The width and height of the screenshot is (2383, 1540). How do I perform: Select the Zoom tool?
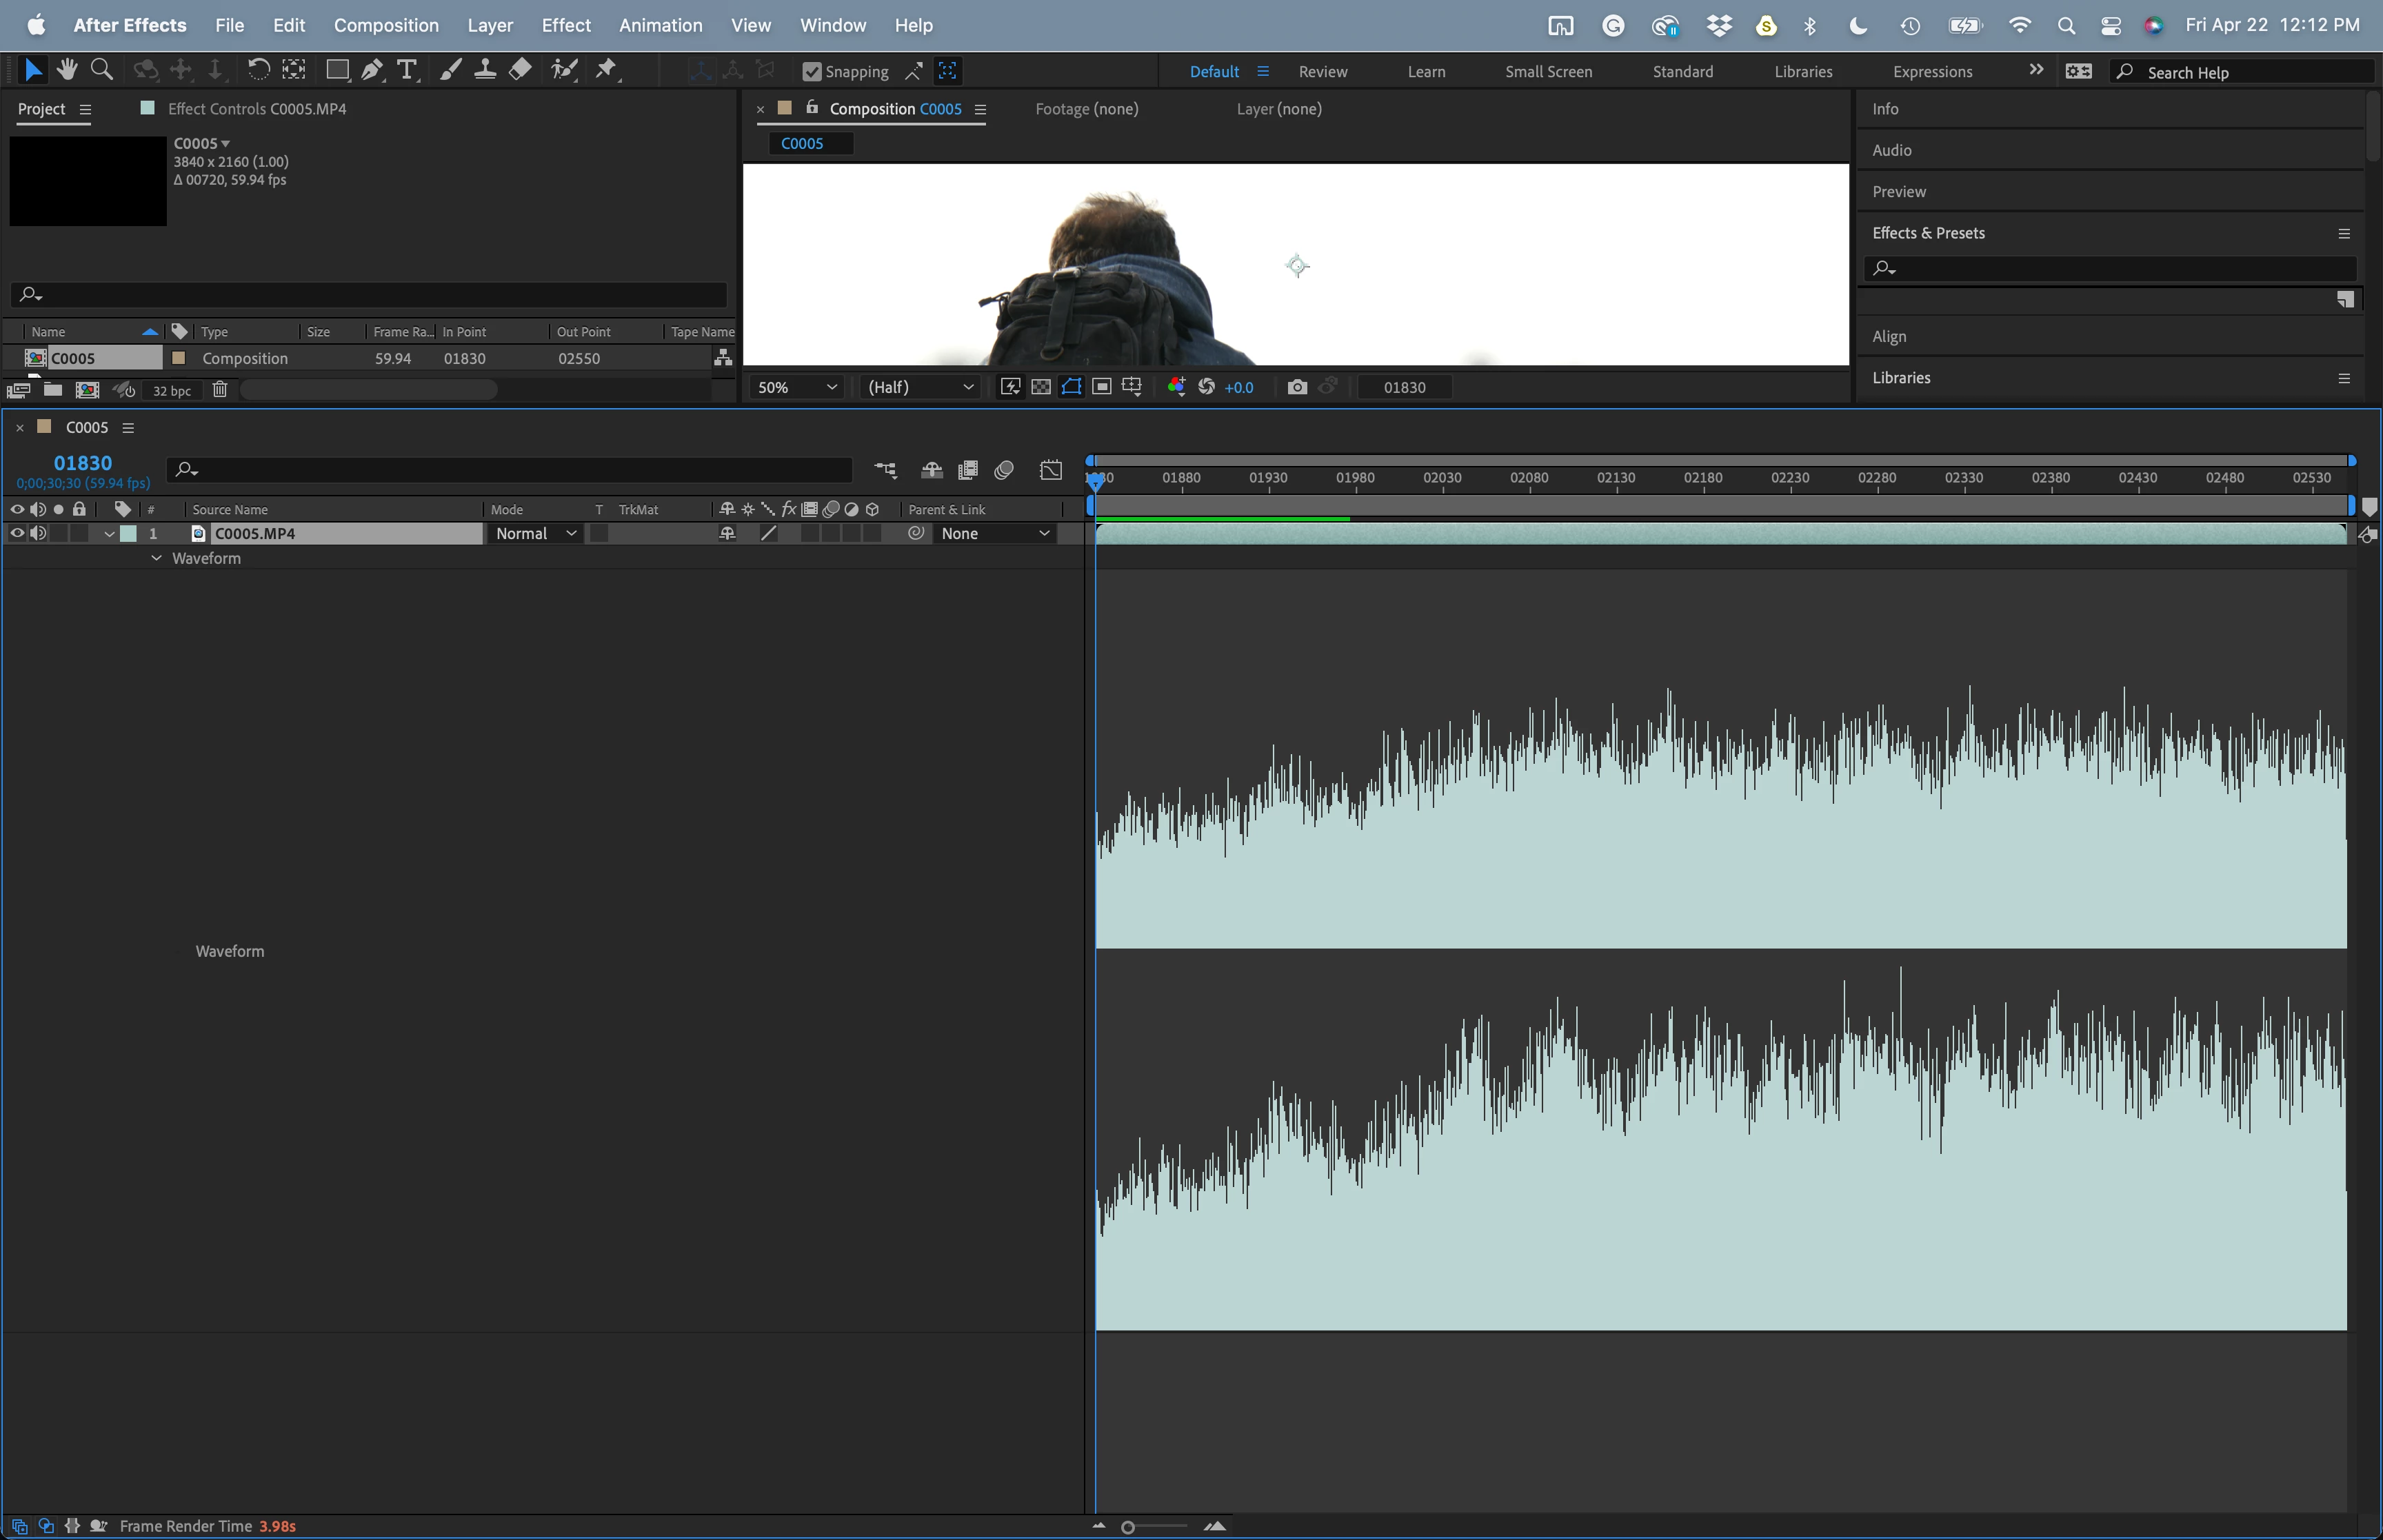point(101,70)
